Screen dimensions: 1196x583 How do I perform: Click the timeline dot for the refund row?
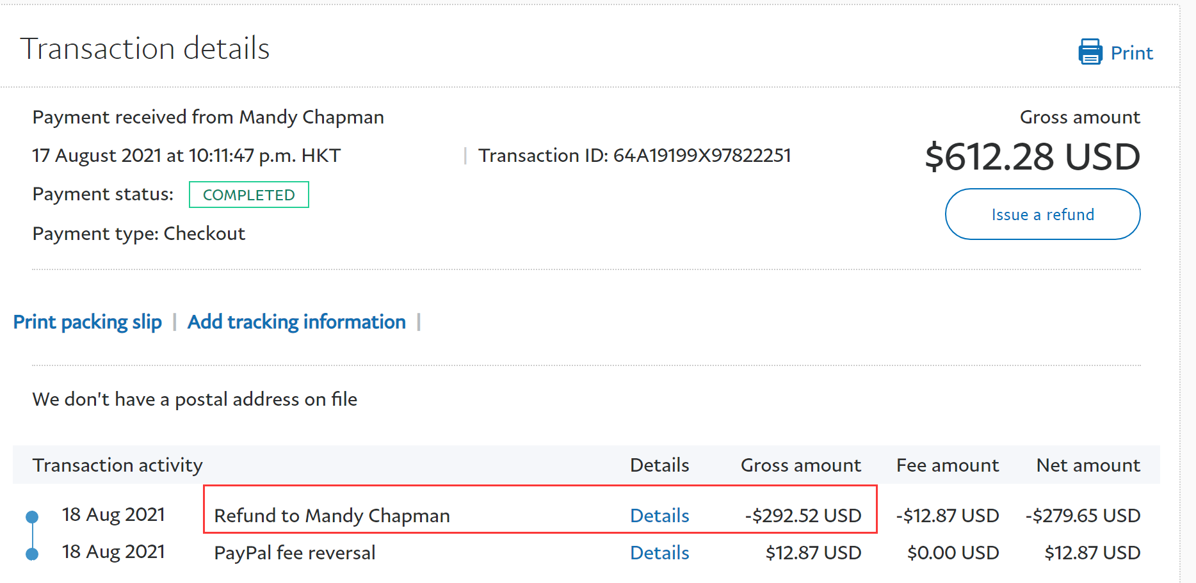point(32,516)
